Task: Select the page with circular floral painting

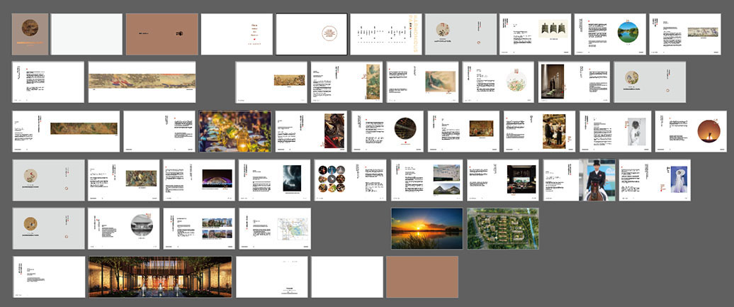Action: click(x=498, y=82)
